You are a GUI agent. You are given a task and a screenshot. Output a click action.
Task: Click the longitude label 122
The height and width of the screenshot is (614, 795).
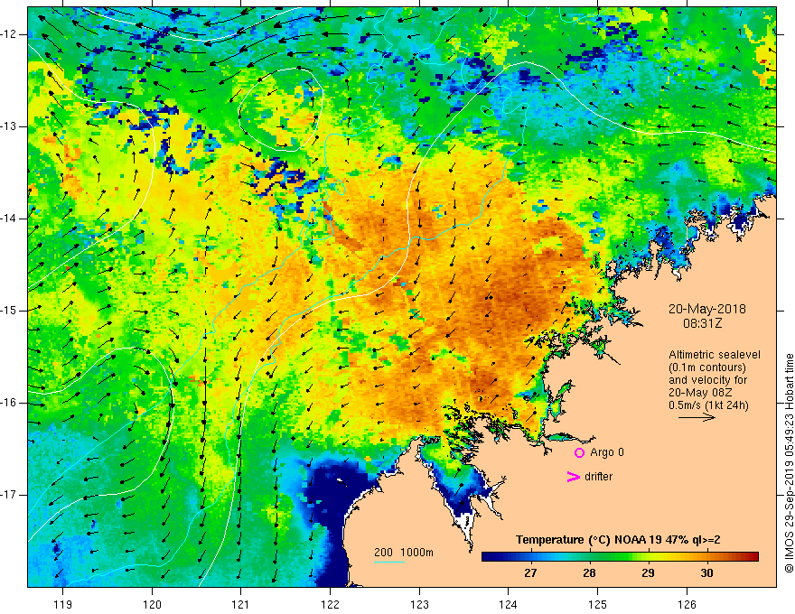tap(330, 605)
